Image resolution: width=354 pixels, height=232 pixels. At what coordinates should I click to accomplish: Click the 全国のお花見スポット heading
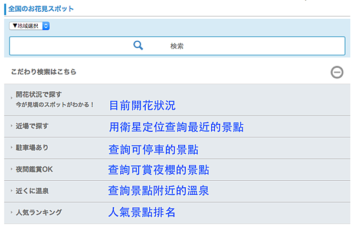(x=41, y=9)
